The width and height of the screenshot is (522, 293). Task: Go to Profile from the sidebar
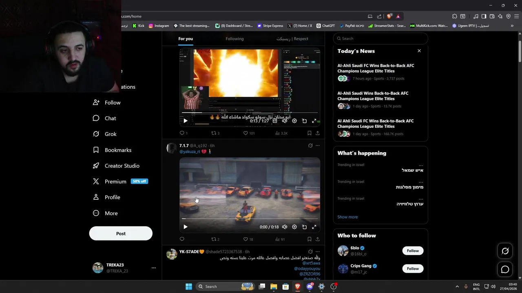(106, 197)
